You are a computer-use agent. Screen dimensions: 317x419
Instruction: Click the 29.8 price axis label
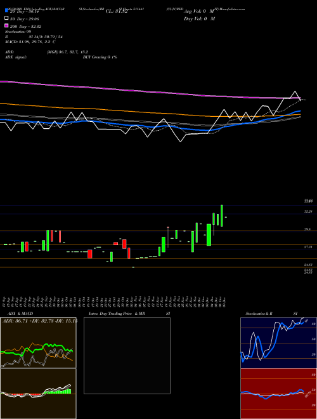point(307,230)
